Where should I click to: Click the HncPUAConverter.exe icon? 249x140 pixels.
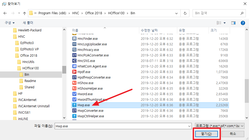74,55
